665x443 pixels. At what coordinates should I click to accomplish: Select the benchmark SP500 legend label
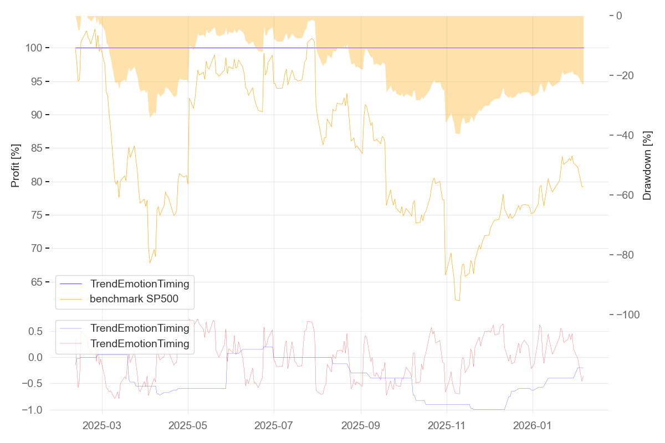[x=141, y=300]
